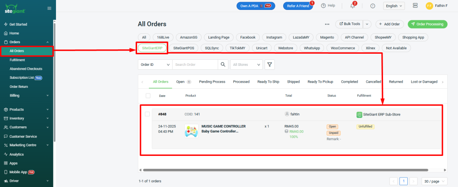458x187 pixels.
Task: Click the Search Order input field
Action: pyautogui.click(x=194, y=64)
